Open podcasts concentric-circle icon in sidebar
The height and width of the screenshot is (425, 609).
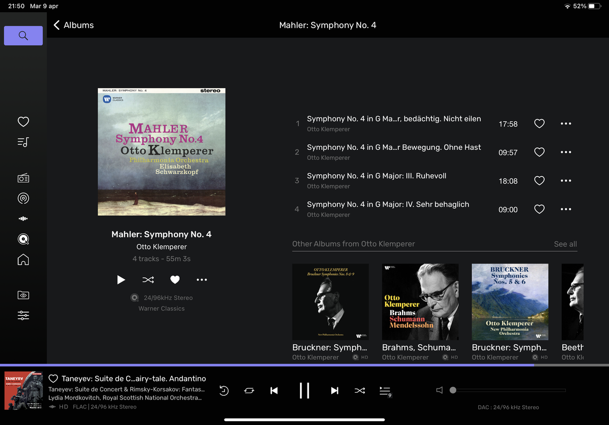coord(23,199)
